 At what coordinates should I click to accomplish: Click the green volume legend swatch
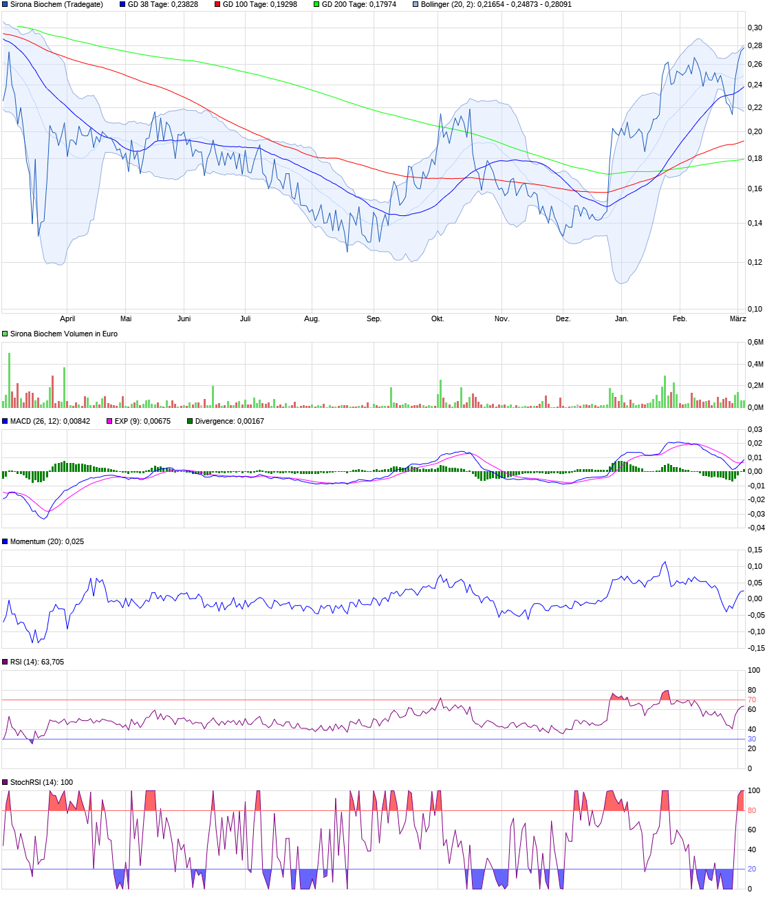(6, 334)
